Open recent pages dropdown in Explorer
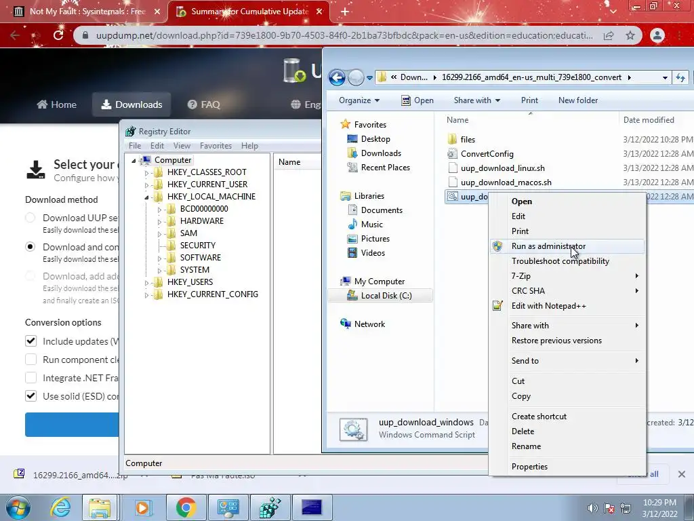This screenshot has height=521, width=694. point(369,78)
